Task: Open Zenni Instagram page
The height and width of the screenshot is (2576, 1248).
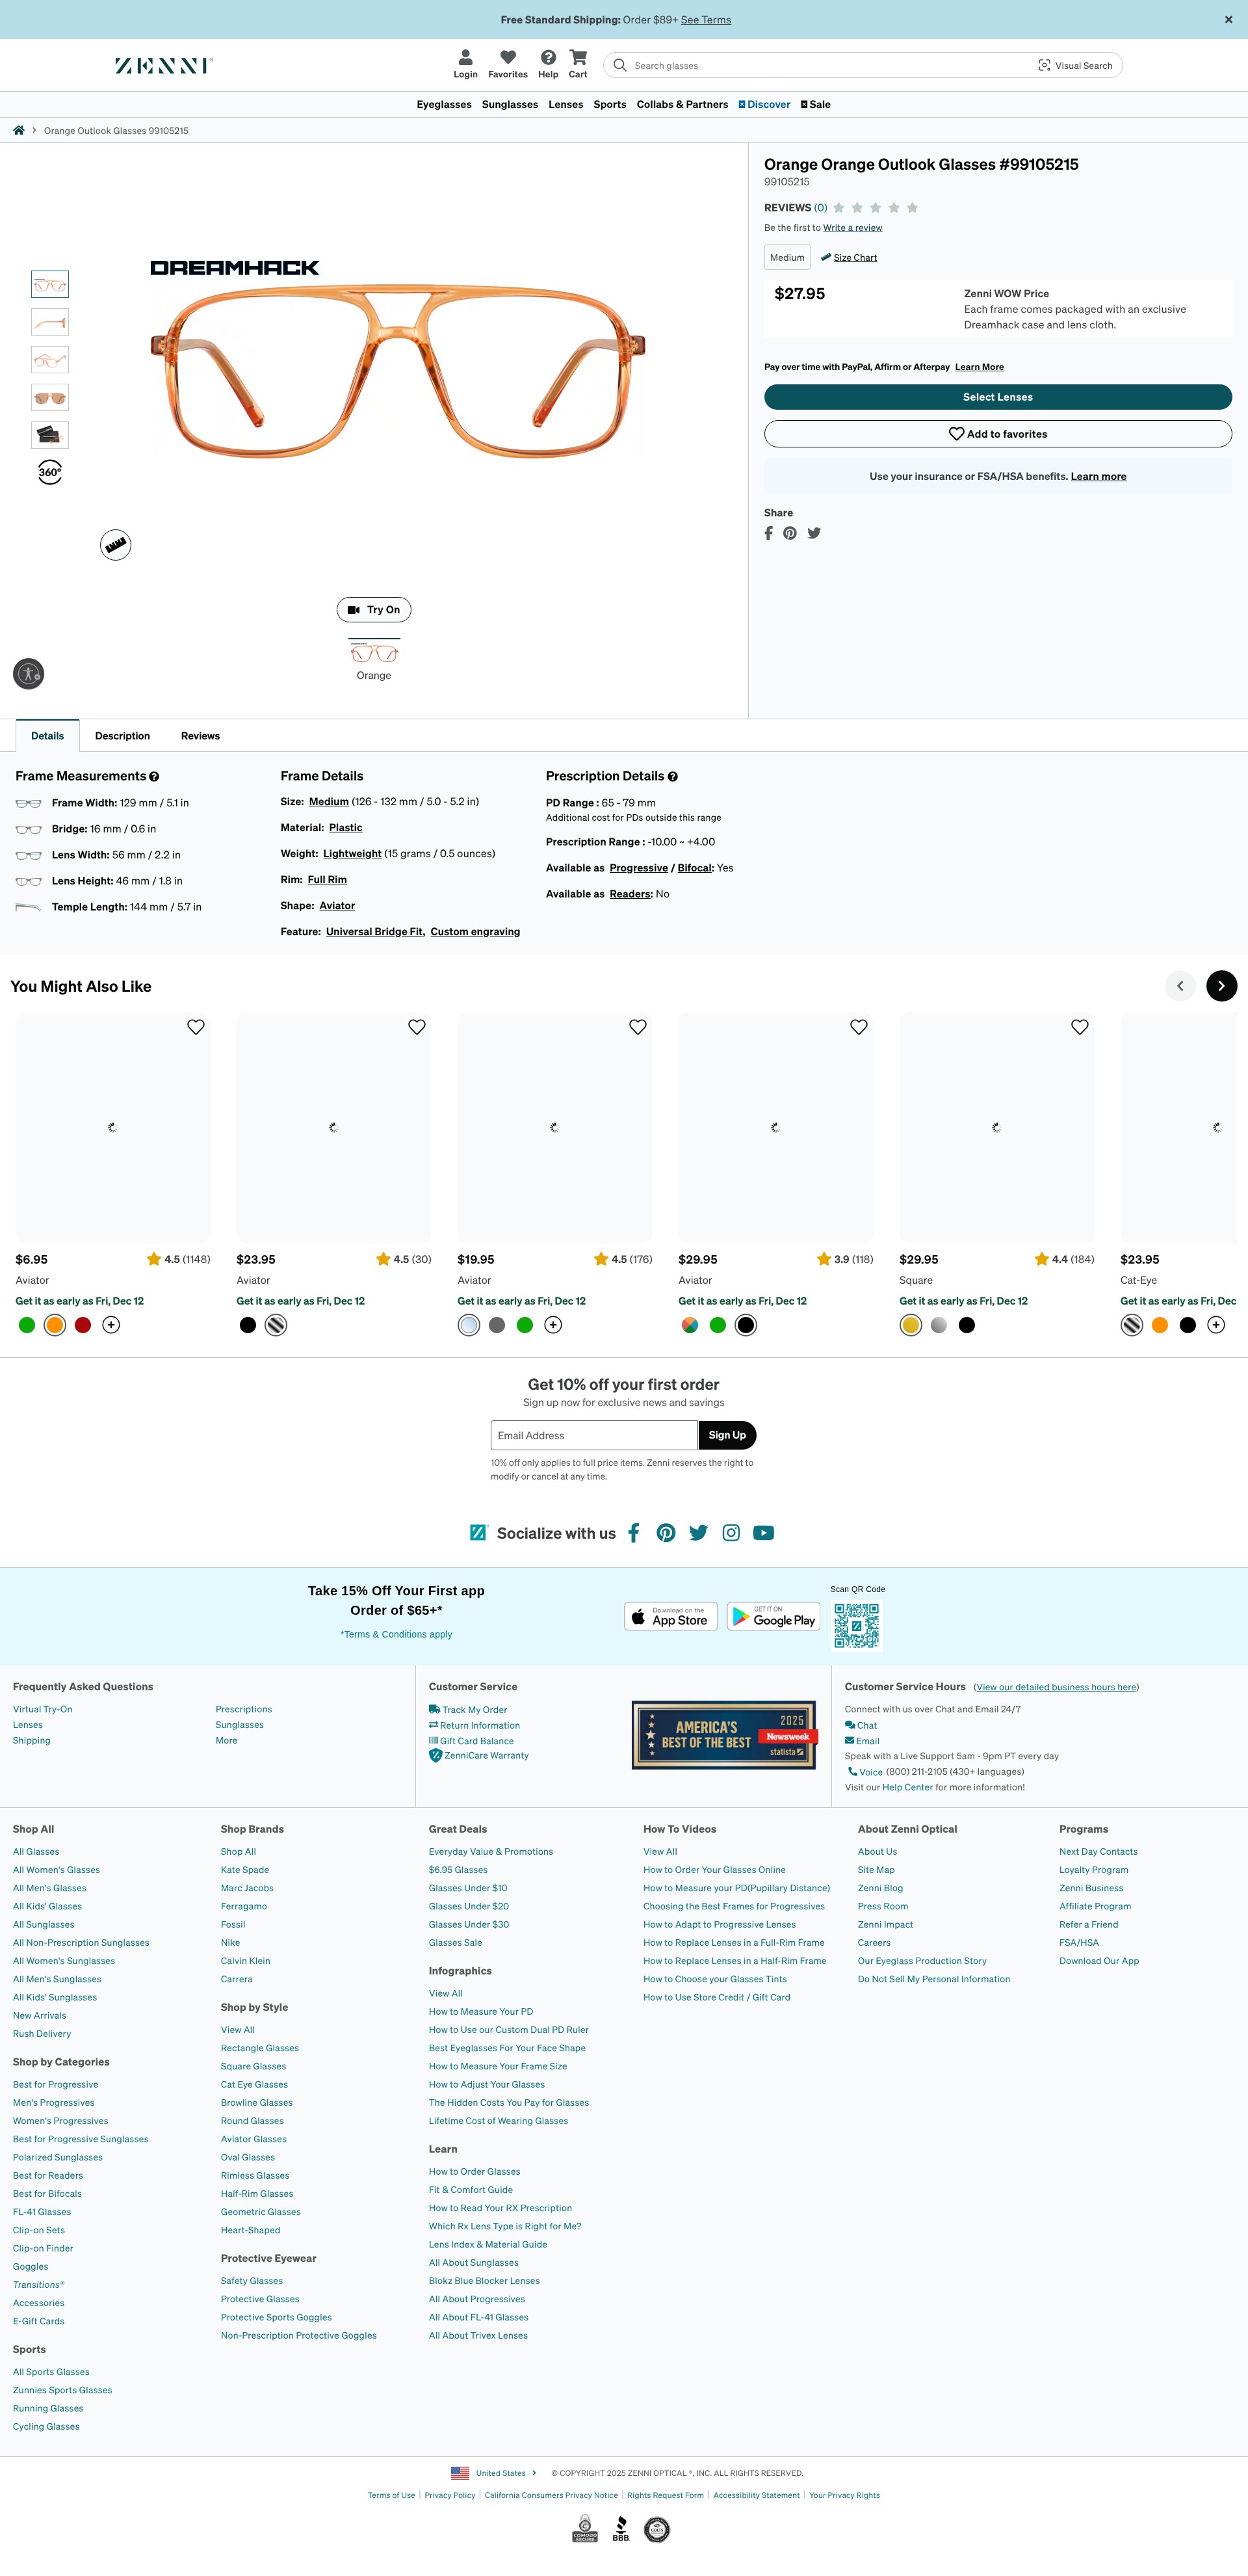Action: pyautogui.click(x=731, y=1533)
